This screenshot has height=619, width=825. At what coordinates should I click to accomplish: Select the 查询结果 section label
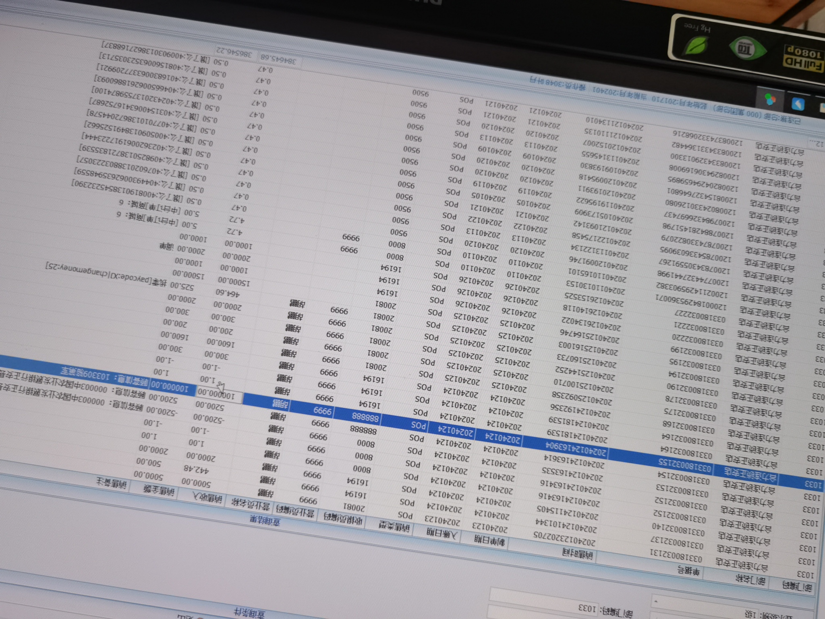[x=265, y=520]
